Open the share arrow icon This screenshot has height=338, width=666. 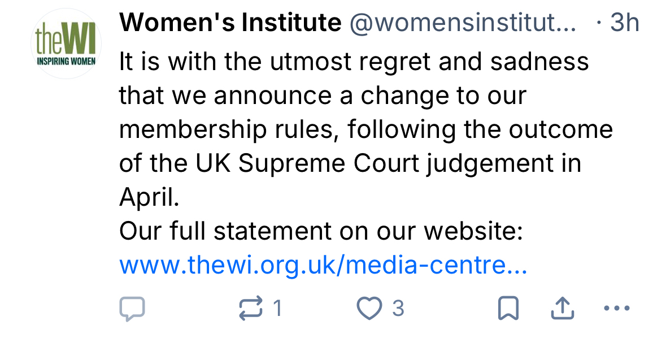click(561, 309)
